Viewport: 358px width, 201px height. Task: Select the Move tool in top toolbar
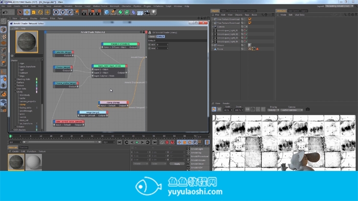pos(27,12)
